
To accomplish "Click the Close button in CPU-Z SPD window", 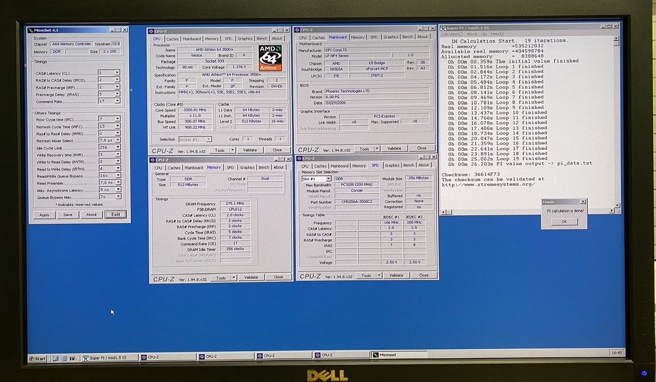I will pos(423,275).
